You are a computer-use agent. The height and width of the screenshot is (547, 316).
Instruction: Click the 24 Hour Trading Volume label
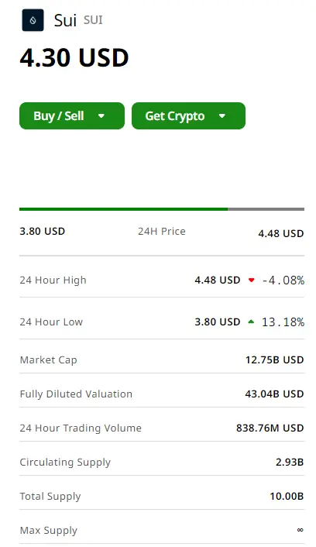click(81, 428)
